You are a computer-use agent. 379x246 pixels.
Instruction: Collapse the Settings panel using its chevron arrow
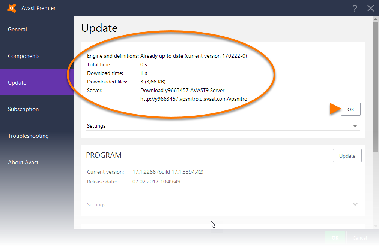[355, 126]
